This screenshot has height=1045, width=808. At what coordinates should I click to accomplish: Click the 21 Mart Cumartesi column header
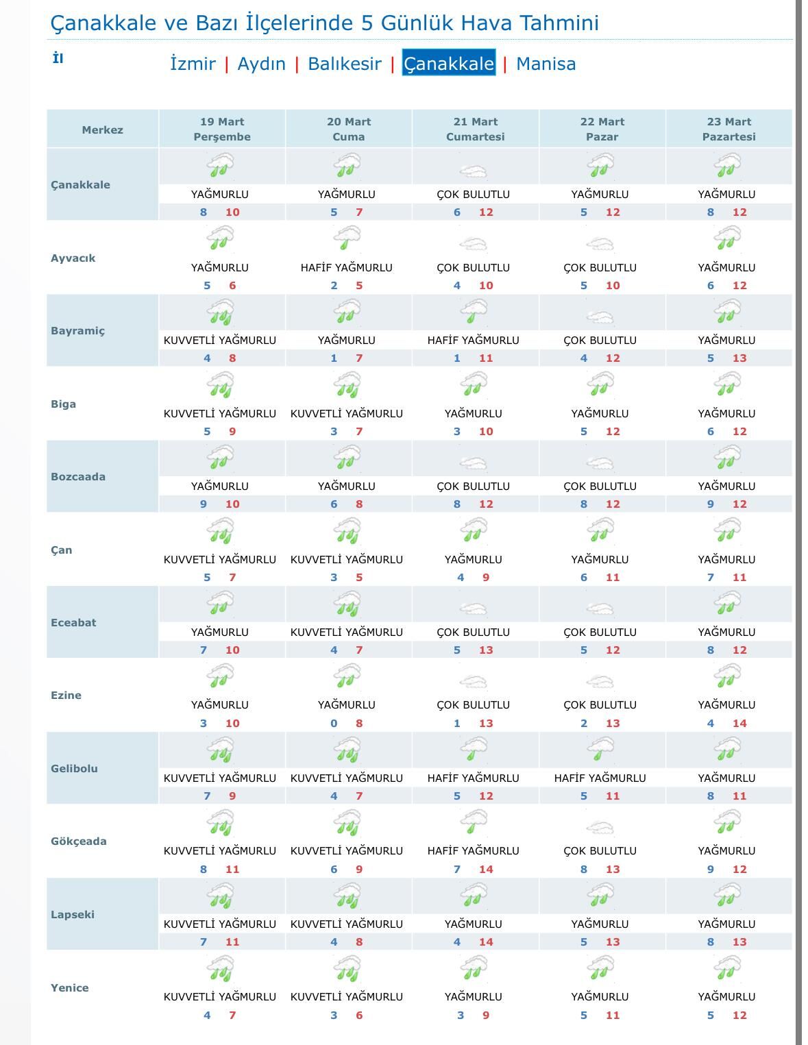click(x=475, y=129)
